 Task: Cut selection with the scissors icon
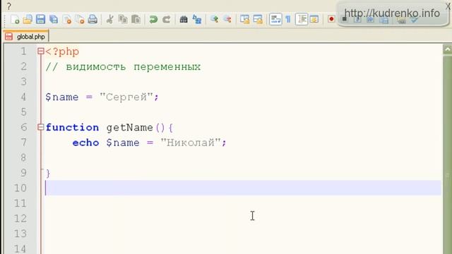pyautogui.click(x=109, y=20)
